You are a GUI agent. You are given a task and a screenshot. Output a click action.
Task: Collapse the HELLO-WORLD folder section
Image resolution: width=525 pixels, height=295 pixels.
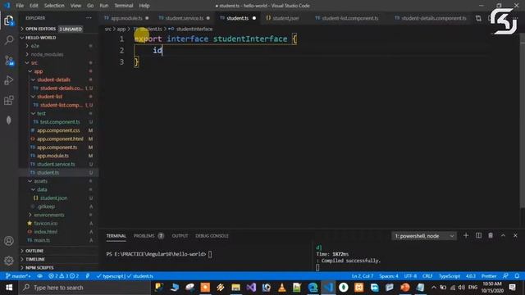(40, 38)
